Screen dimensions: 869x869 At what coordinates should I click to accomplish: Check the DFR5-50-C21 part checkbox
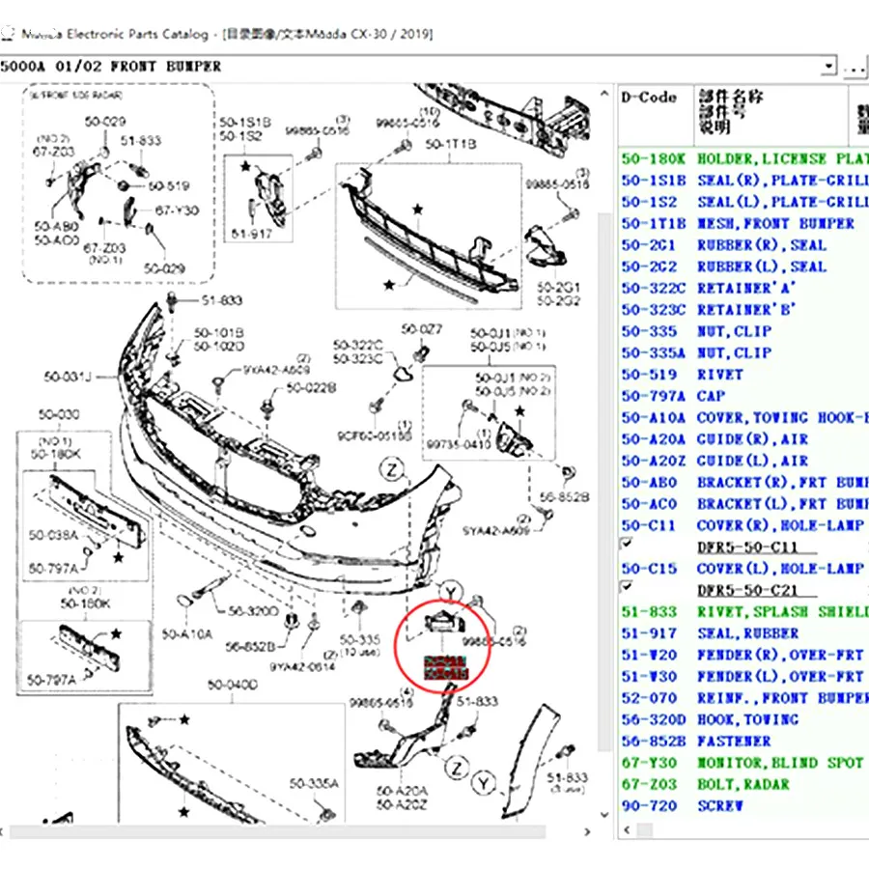coord(627,586)
